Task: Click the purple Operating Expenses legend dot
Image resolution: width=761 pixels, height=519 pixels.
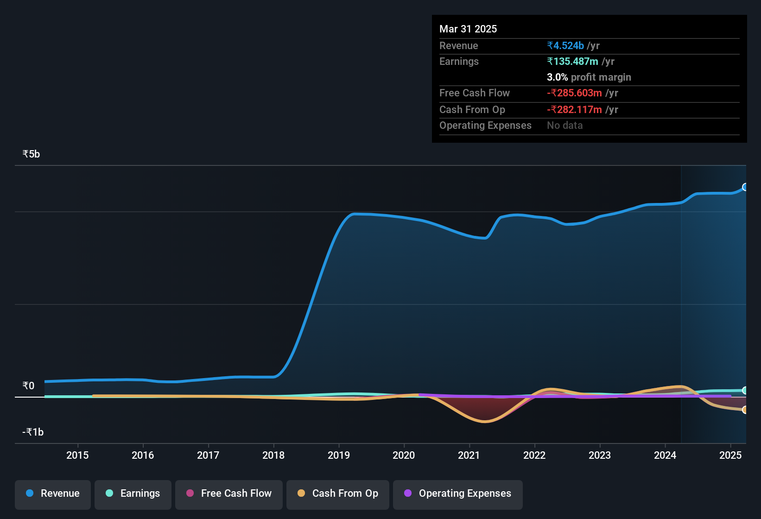Action: [x=408, y=494]
